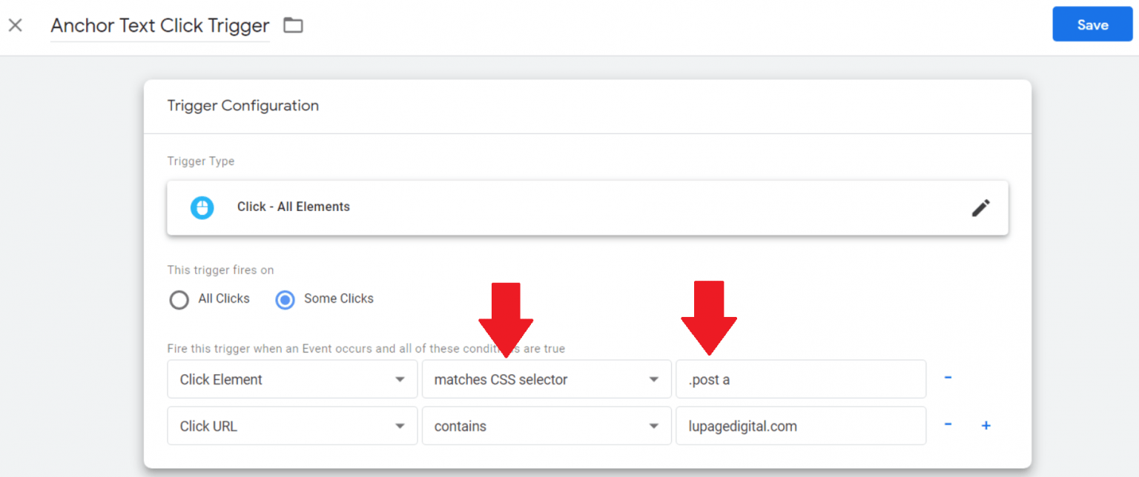Click the lupagedigital.com value field
Screen dimensions: 1139x477
tap(801, 426)
